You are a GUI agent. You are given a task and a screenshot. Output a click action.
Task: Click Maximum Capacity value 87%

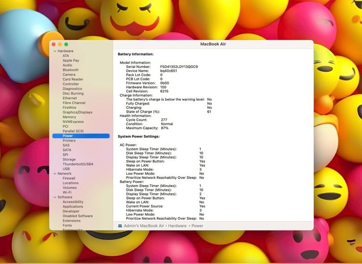(x=165, y=128)
